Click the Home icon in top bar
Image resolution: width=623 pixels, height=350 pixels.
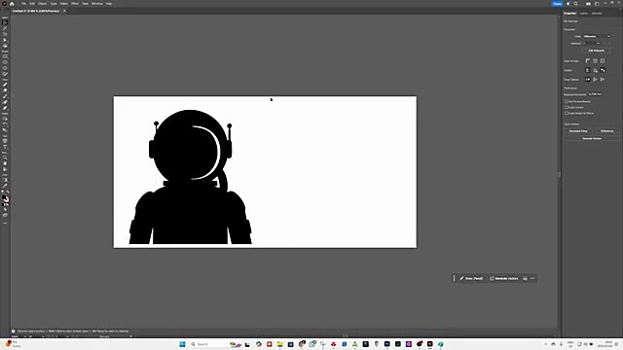(12, 4)
